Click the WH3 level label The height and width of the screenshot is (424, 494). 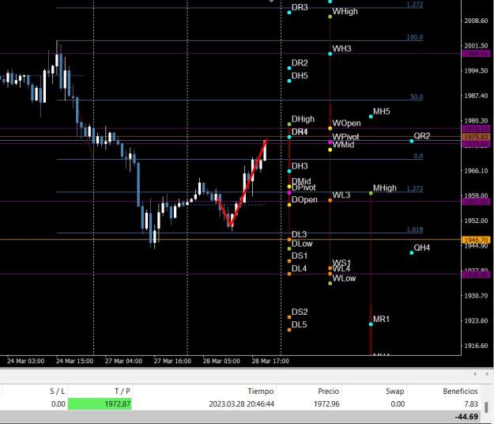(341, 48)
